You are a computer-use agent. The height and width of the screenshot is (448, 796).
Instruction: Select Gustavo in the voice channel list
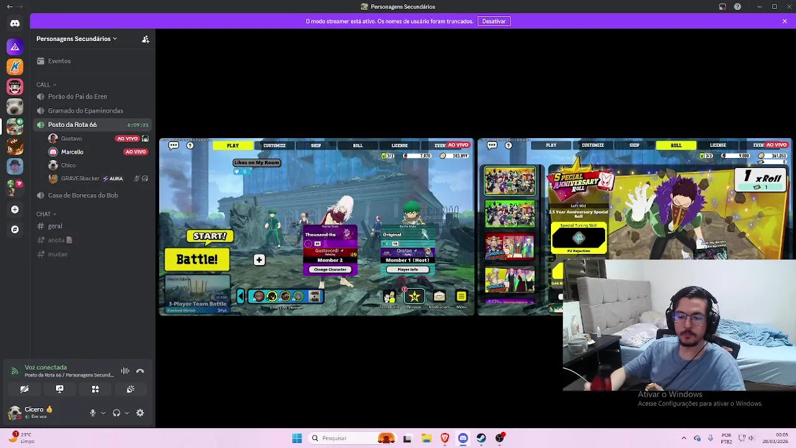pos(98,139)
